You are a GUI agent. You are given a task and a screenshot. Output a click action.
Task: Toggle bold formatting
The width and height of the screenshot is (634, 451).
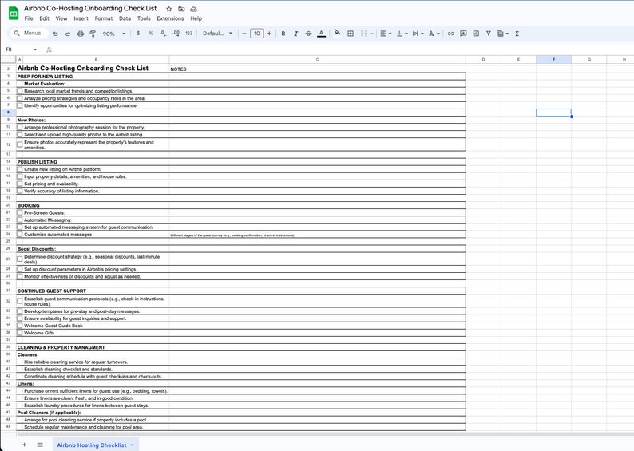(x=283, y=34)
